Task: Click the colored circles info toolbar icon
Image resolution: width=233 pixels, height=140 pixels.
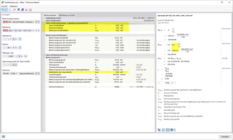Action: [x=18, y=10]
